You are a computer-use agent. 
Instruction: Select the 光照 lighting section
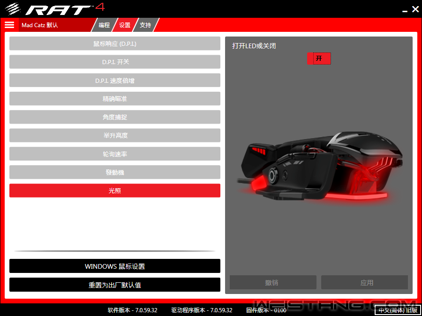click(115, 191)
